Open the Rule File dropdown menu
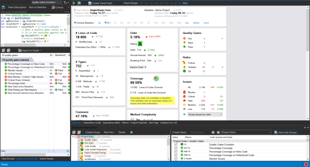This screenshot has height=167, width=310. coord(109,132)
